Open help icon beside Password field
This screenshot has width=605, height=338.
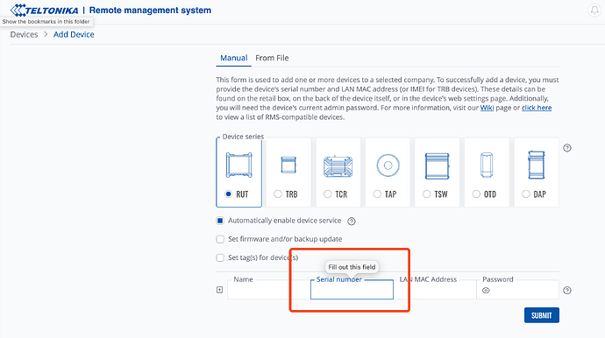(x=566, y=290)
